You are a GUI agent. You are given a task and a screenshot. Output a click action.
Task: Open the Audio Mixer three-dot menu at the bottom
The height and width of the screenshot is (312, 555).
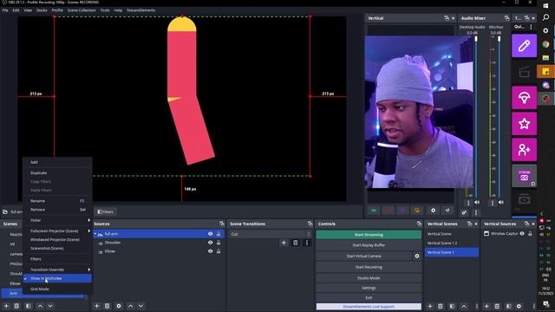pyautogui.click(x=476, y=212)
